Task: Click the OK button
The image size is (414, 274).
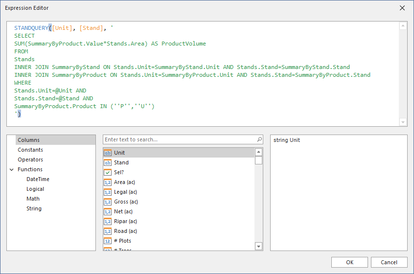Action: (x=349, y=262)
